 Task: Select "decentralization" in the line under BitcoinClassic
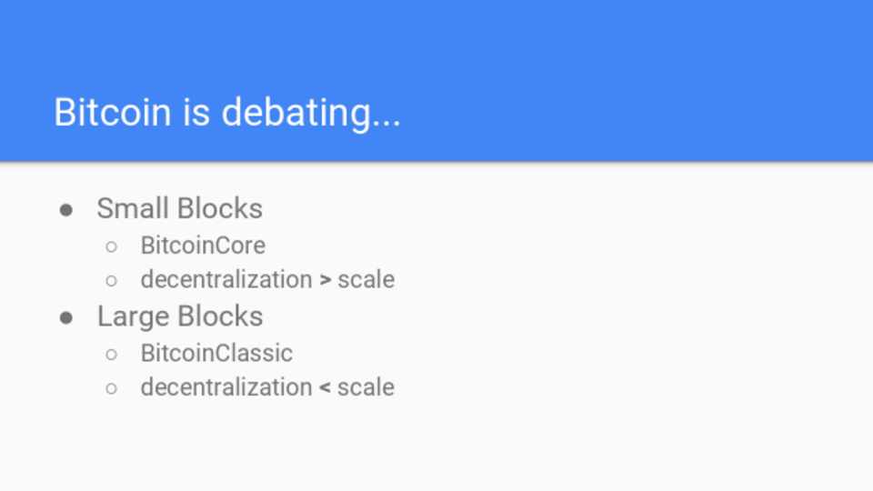[x=226, y=387]
